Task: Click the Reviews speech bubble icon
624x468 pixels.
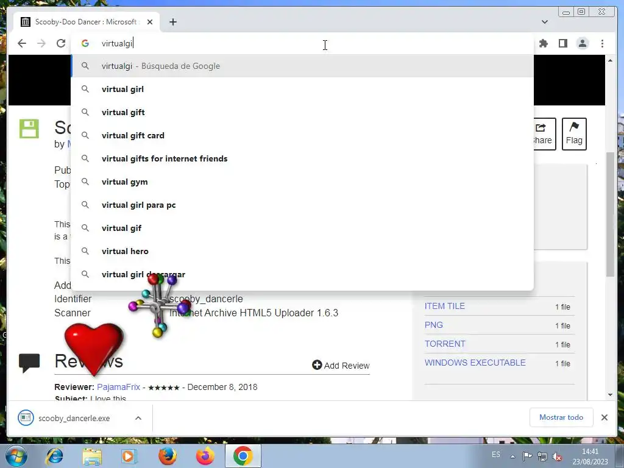Action: [x=29, y=363]
